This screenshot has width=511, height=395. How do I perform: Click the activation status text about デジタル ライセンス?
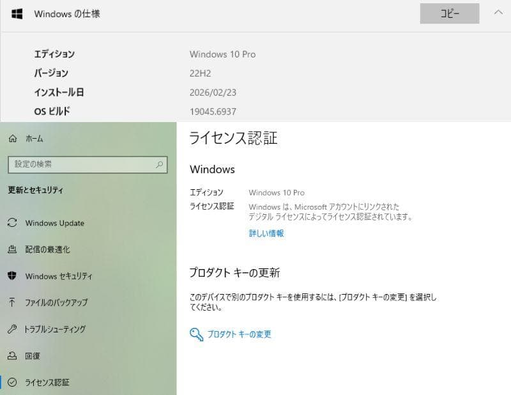click(330, 212)
